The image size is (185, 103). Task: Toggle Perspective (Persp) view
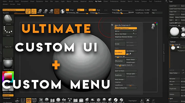pos(29,100)
